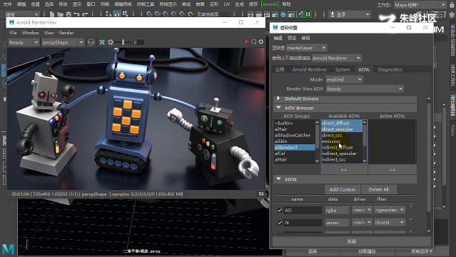Click the move-down arrow beside the N row
The height and width of the screenshot is (257, 456).
pyautogui.click(x=410, y=219)
